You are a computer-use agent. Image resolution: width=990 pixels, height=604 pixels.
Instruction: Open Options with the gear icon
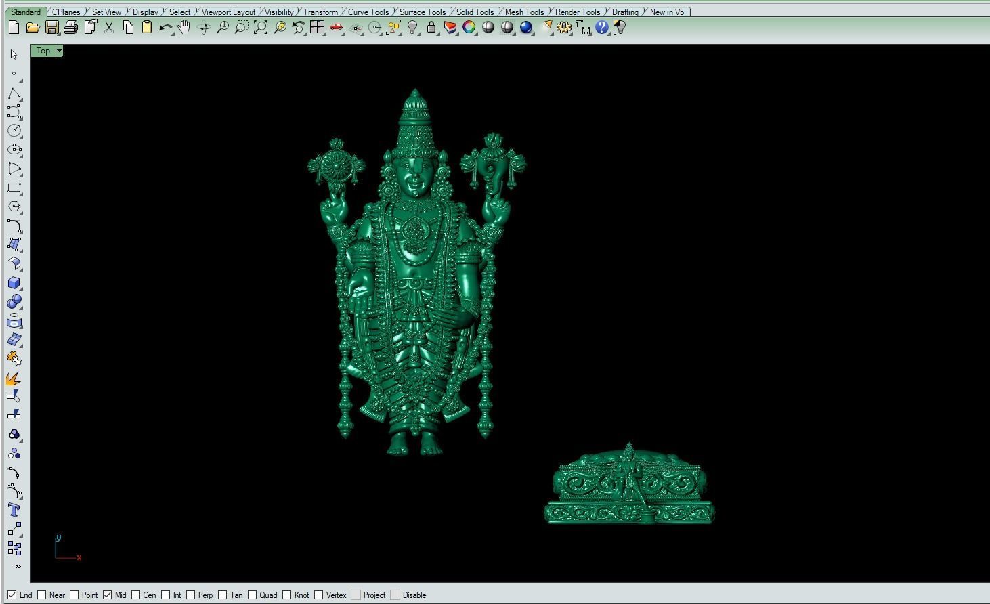point(564,28)
